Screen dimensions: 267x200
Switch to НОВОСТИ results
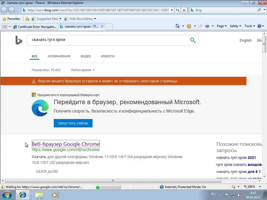click(108, 56)
